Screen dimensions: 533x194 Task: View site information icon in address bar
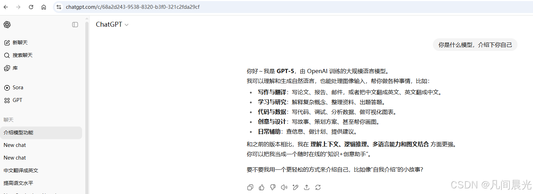click(x=59, y=7)
